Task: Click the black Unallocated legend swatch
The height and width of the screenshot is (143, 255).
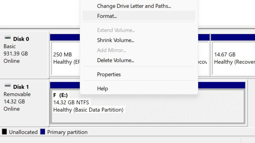Action: pos(4,132)
